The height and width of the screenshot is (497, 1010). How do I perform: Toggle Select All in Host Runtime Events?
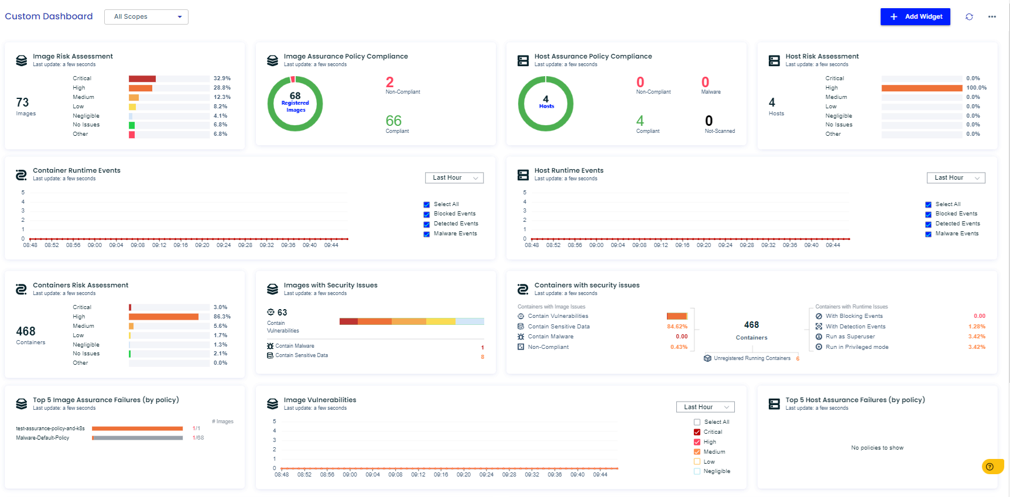[929, 205]
